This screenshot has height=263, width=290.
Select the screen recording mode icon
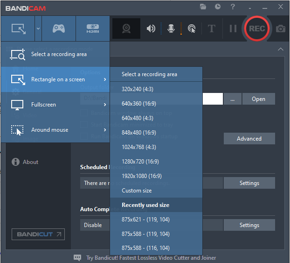19,28
